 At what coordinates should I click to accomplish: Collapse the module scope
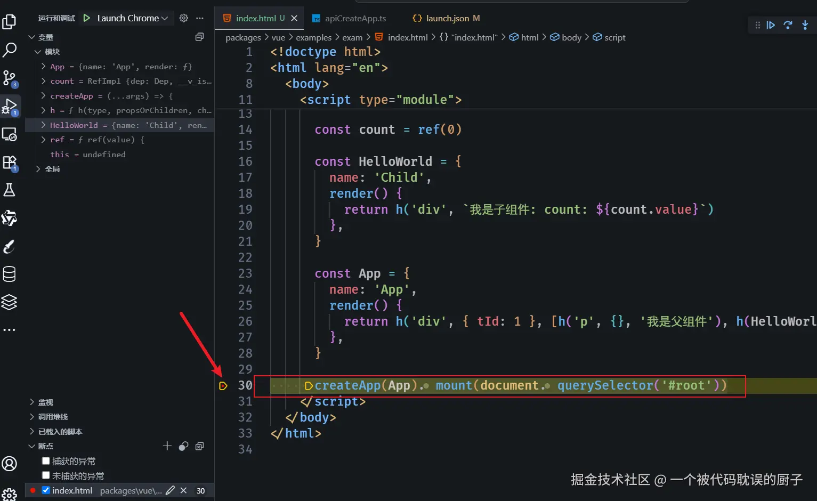point(38,52)
